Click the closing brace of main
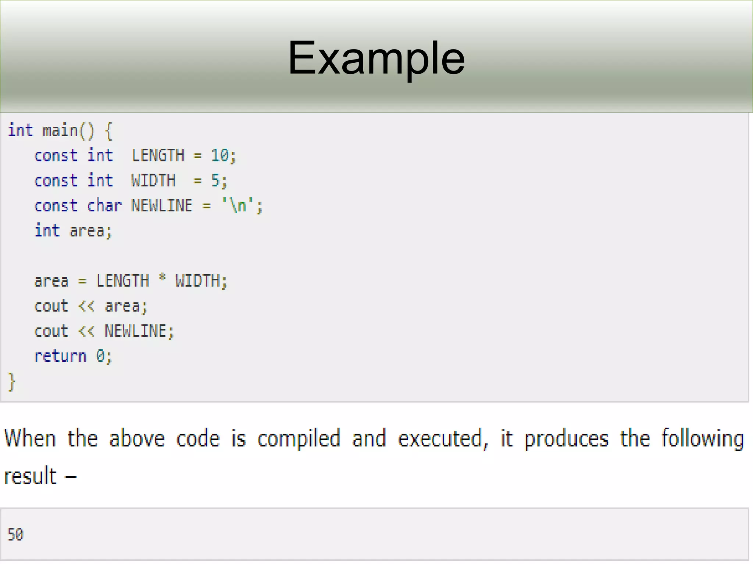This screenshot has height=564, width=753. [x=12, y=382]
